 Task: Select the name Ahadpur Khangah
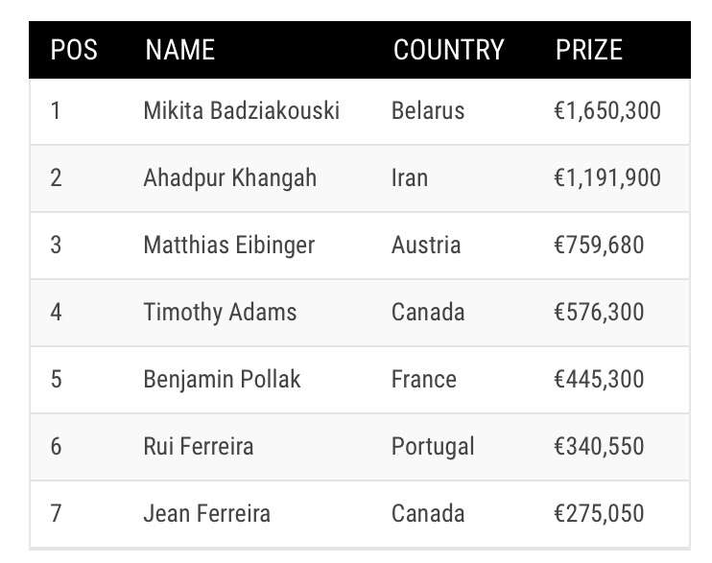tap(229, 178)
